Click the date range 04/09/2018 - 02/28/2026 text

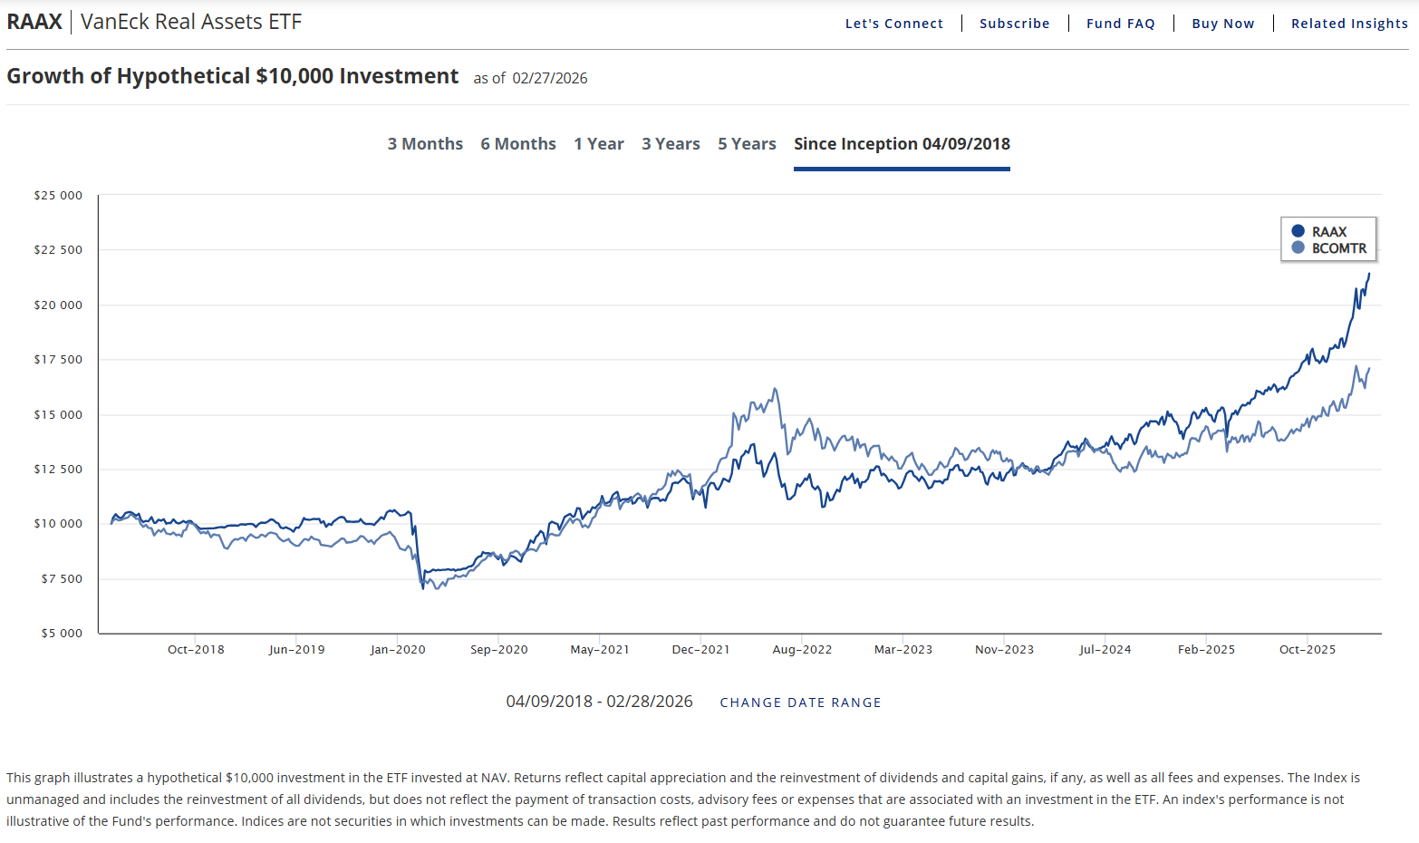(x=599, y=702)
